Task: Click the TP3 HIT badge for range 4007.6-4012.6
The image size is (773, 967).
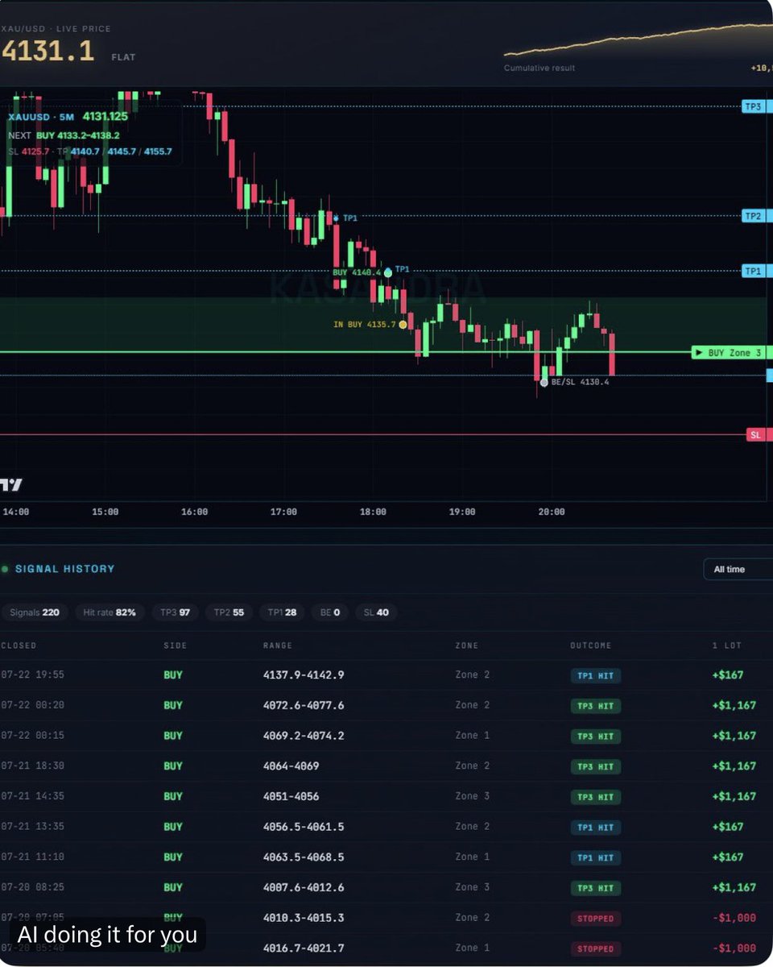Action: (x=596, y=888)
